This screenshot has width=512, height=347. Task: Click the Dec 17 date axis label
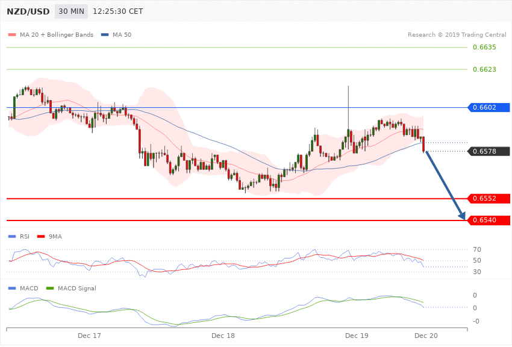[89, 336]
